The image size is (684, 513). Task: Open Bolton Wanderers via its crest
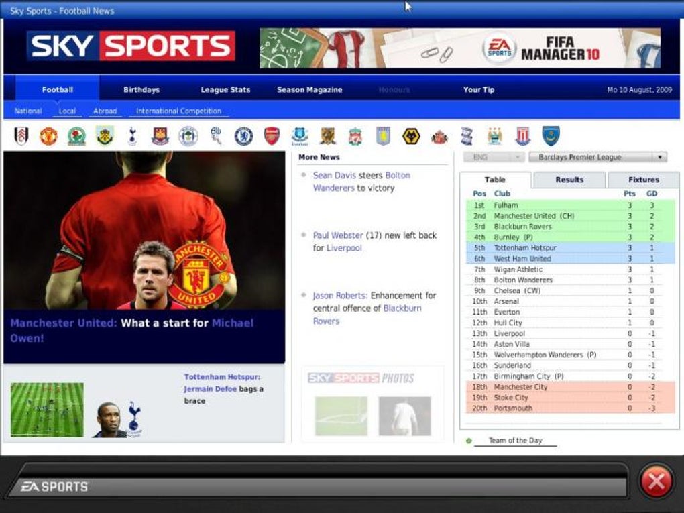[x=216, y=135]
